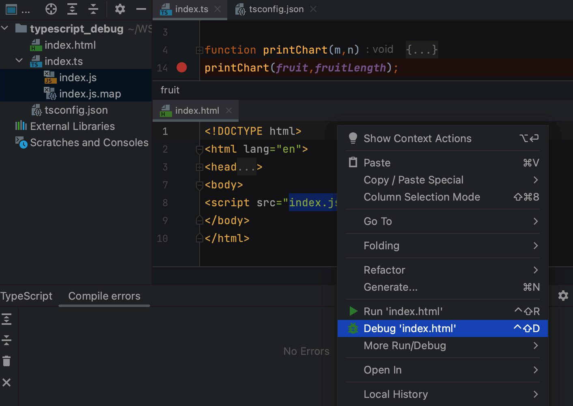
Task: Toggle the breakpoint on line 14
Action: (182, 67)
